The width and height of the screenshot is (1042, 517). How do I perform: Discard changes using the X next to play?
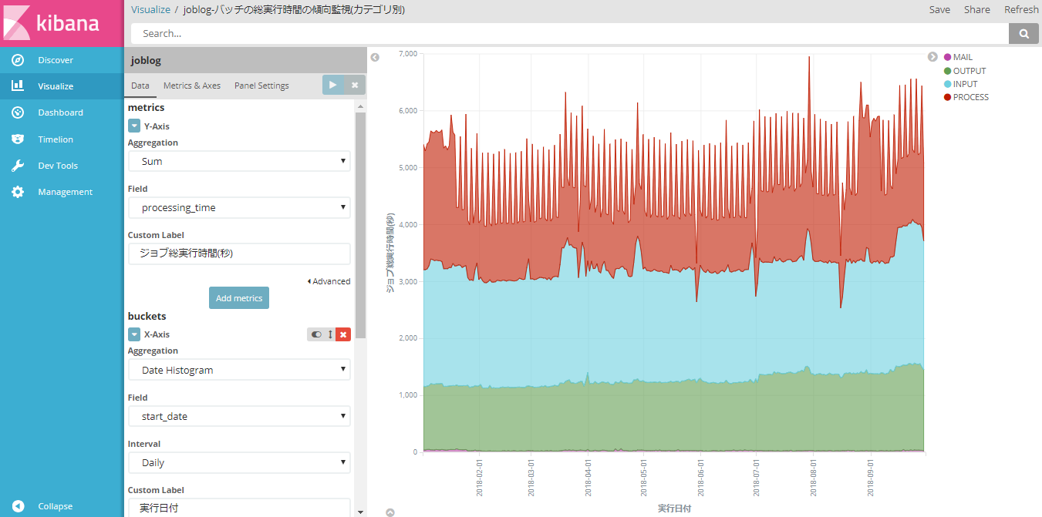coord(354,85)
